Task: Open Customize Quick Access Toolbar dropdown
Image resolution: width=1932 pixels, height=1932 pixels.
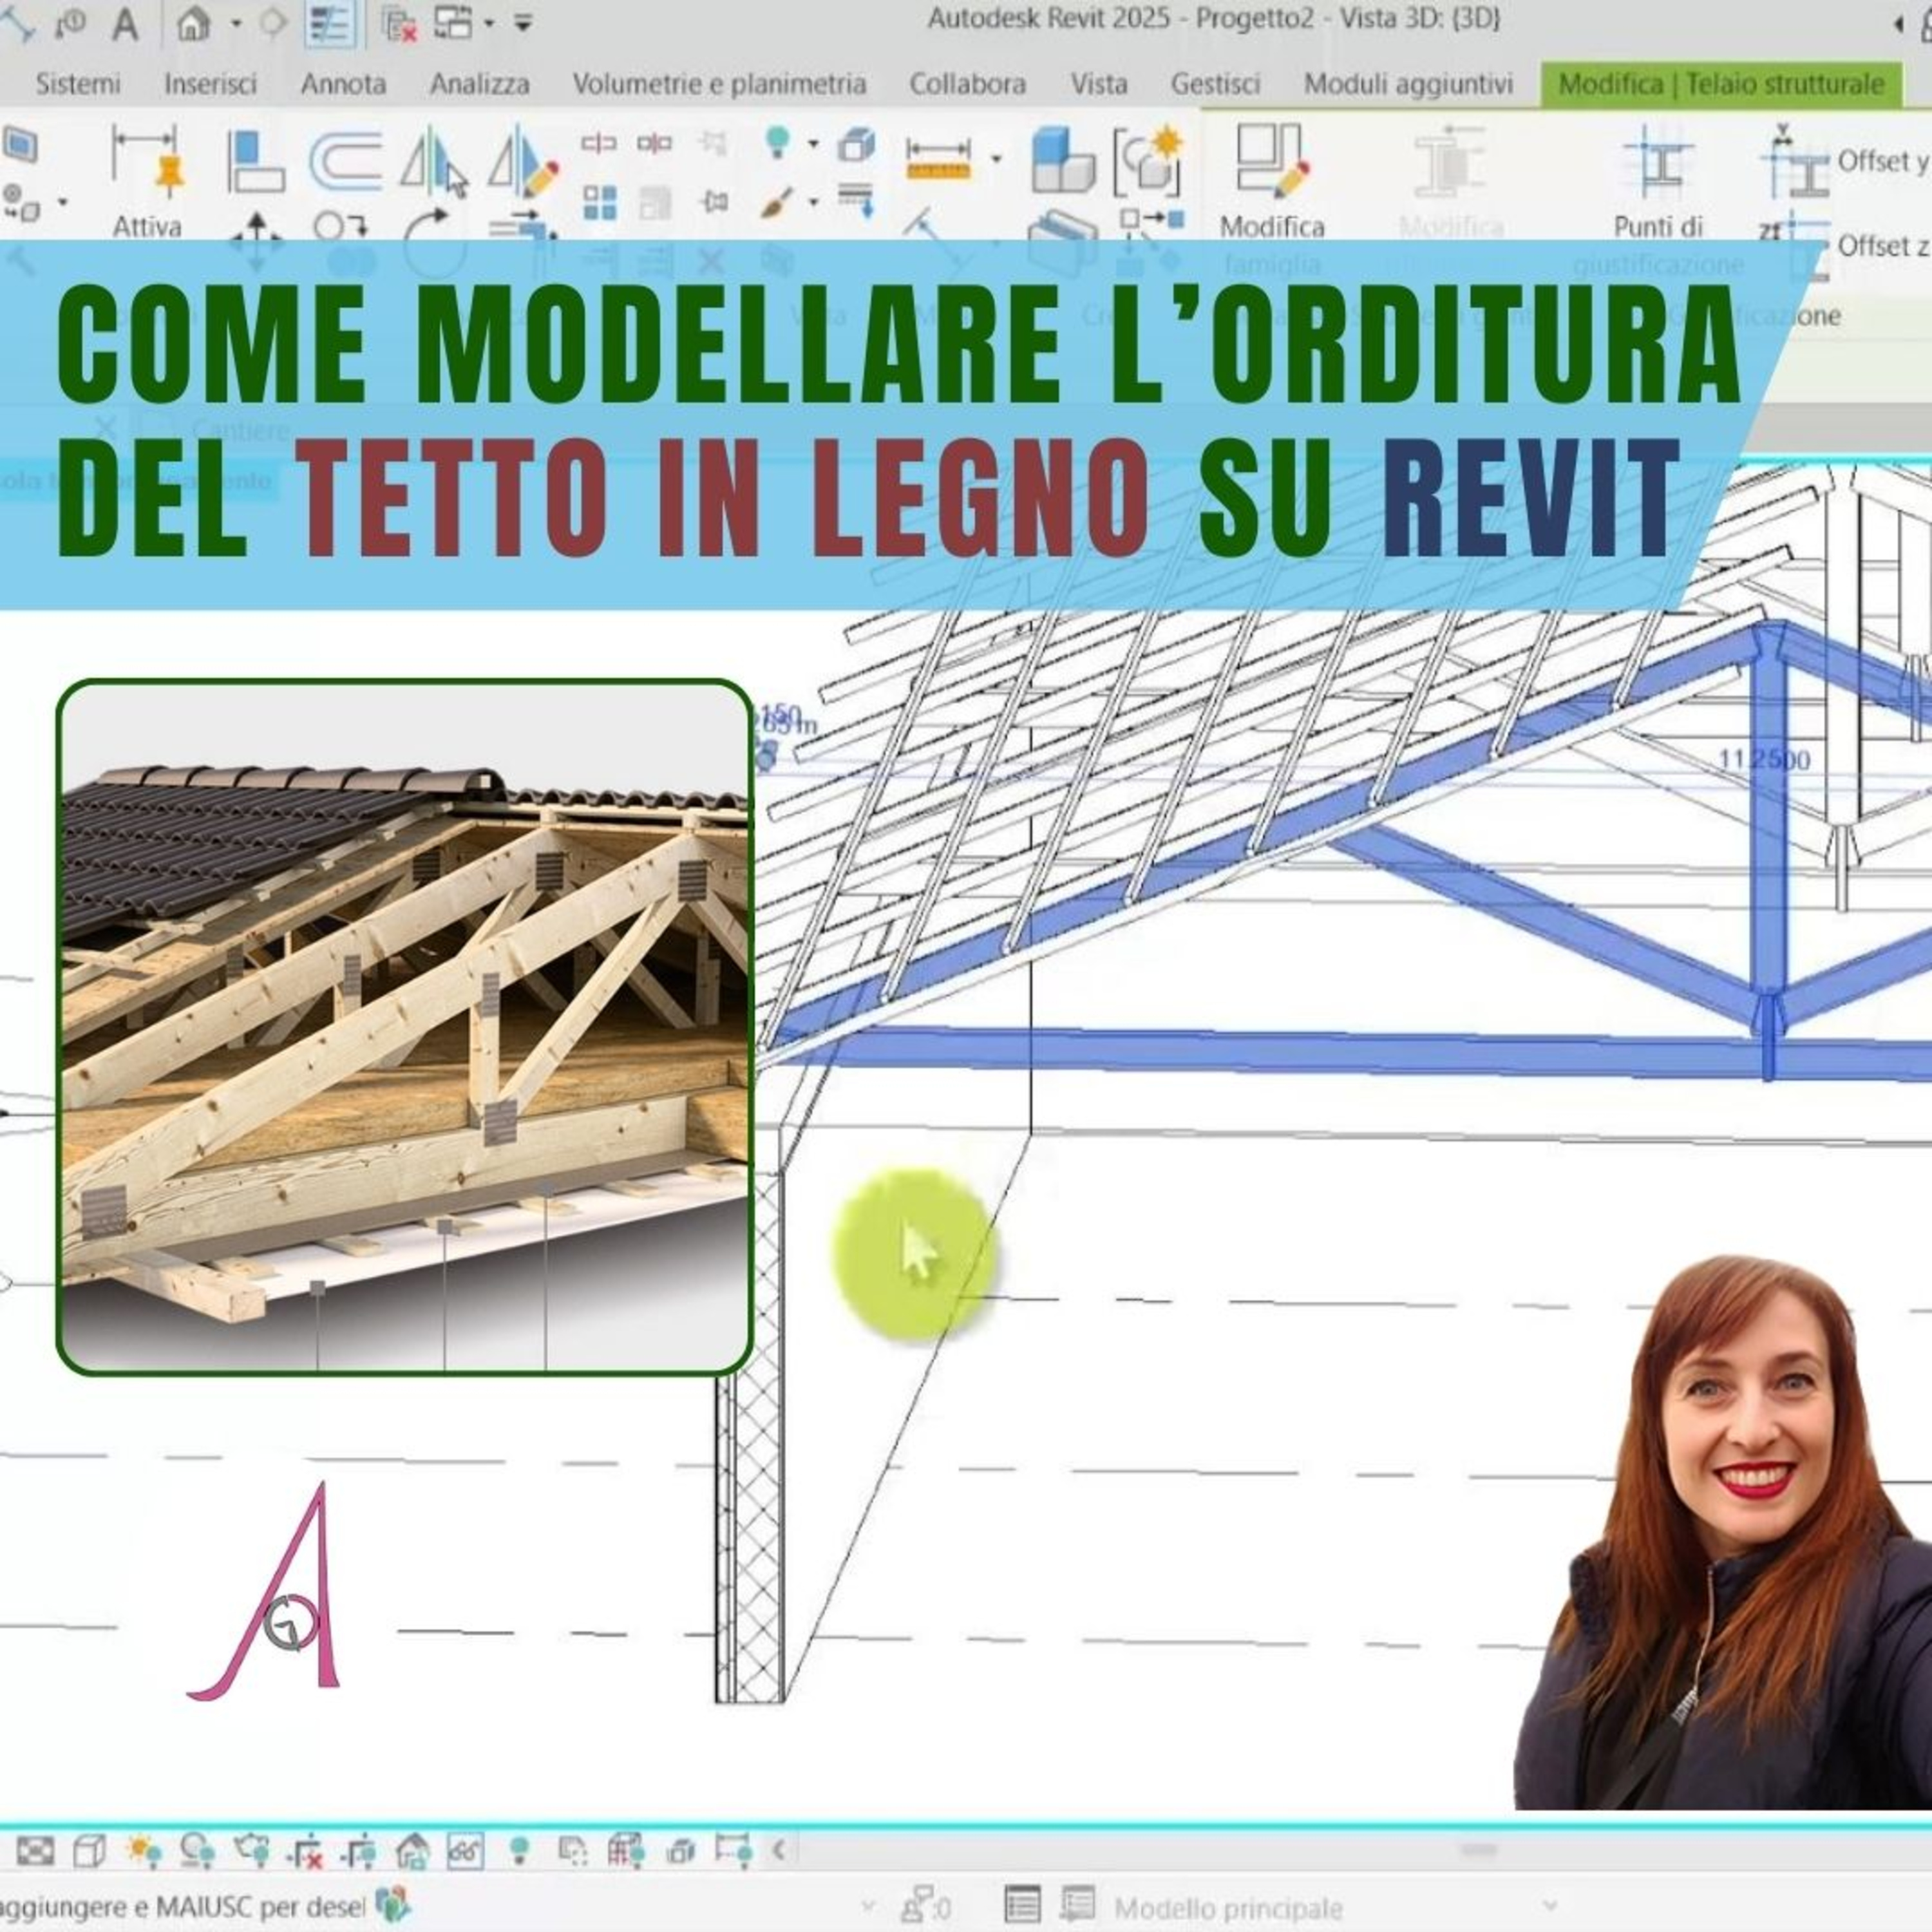Action: tap(522, 22)
